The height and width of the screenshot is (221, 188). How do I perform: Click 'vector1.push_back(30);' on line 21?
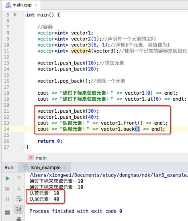(x=68, y=111)
